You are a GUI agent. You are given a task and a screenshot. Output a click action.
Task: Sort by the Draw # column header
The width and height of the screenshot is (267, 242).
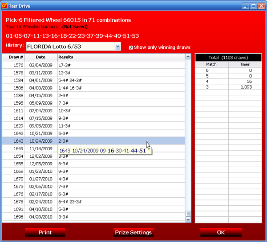[13, 57]
